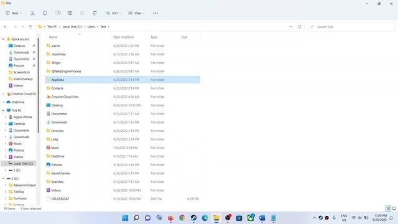Sort by the Type column header
This screenshot has width=398, height=224.
point(154,37)
